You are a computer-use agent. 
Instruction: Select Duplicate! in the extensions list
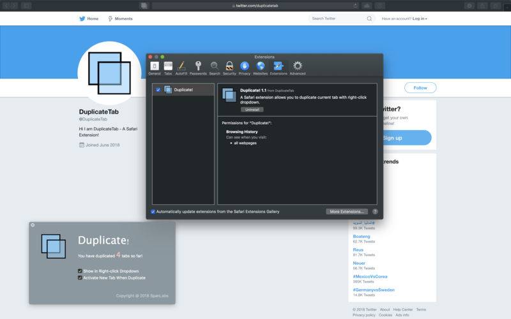click(x=183, y=90)
